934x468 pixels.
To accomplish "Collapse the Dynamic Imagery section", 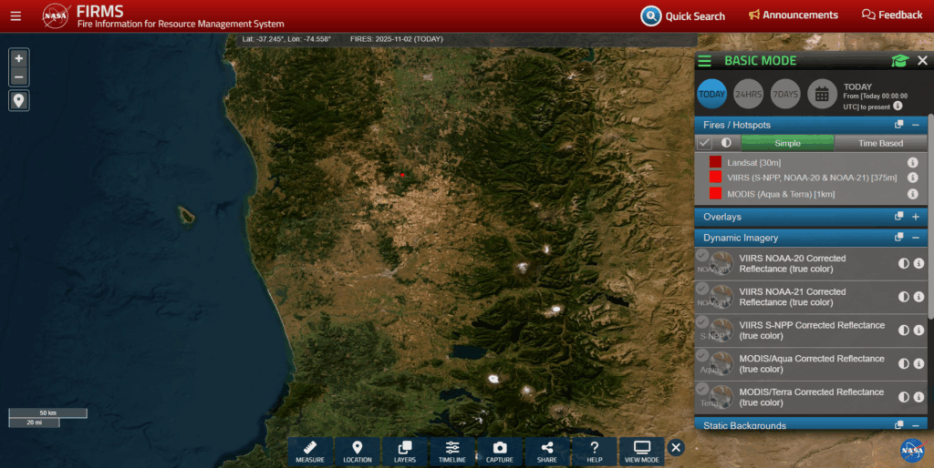I will click(x=915, y=238).
